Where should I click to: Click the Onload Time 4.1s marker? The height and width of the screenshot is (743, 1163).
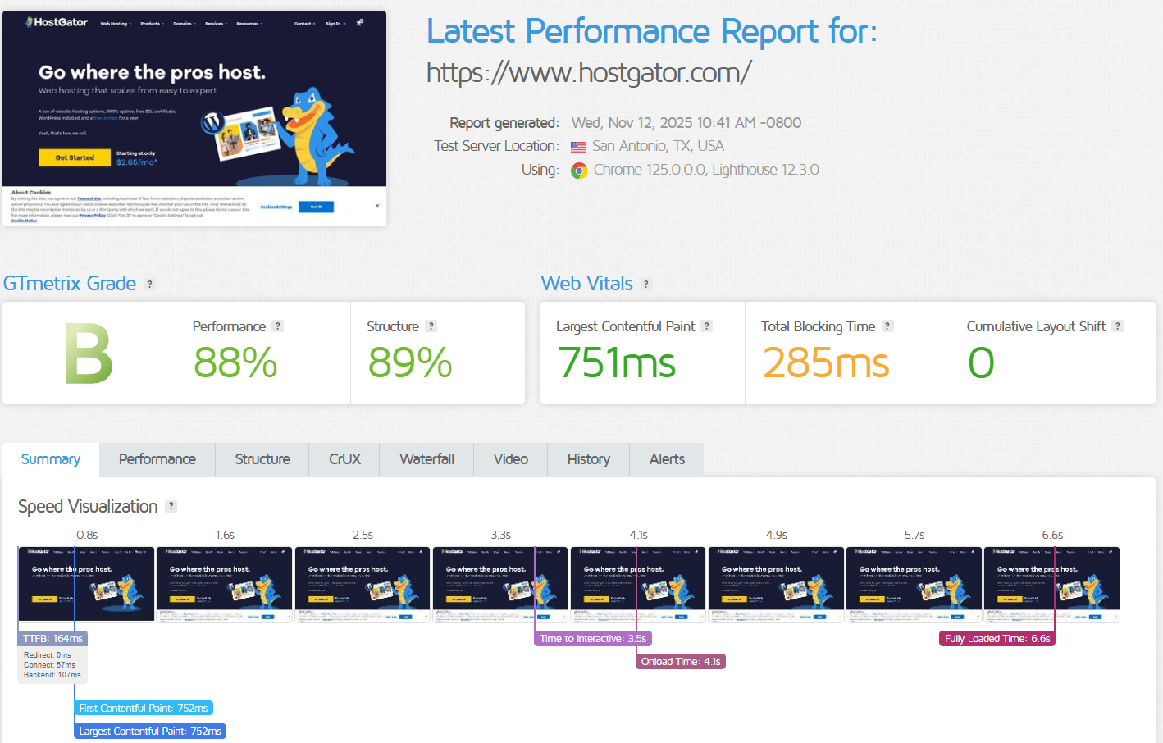point(681,661)
